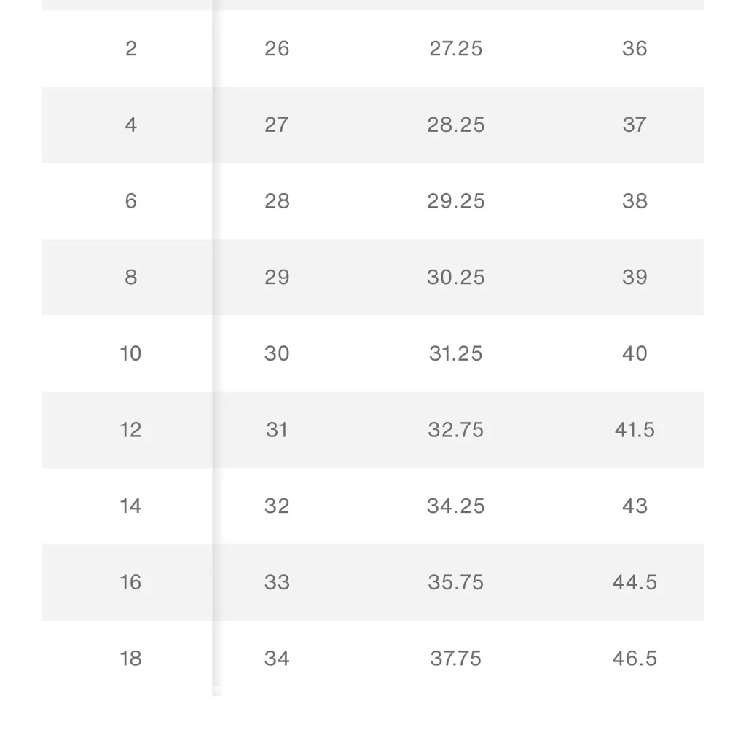746x746 pixels.
Task: Select the 39 cell in size 8 row
Action: click(x=635, y=278)
